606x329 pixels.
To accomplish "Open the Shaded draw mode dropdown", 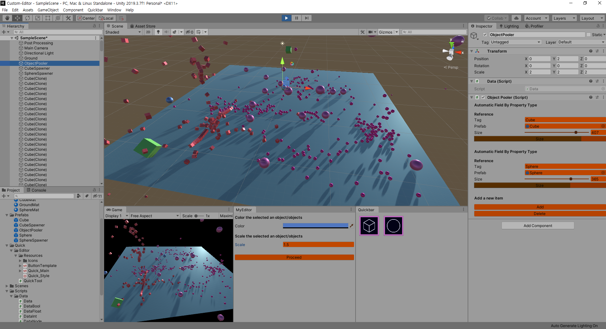I will [123, 32].
